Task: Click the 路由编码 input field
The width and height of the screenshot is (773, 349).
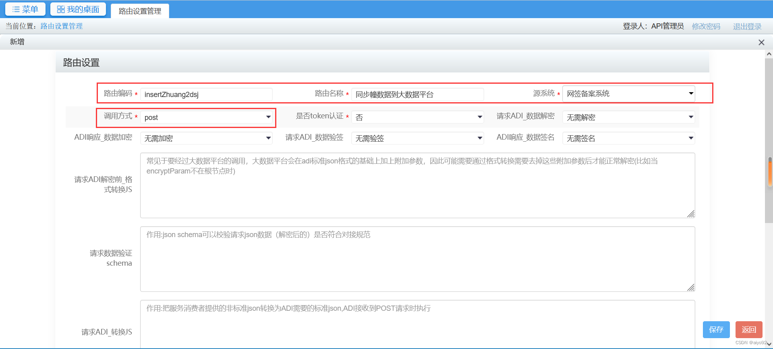Action: (x=206, y=94)
